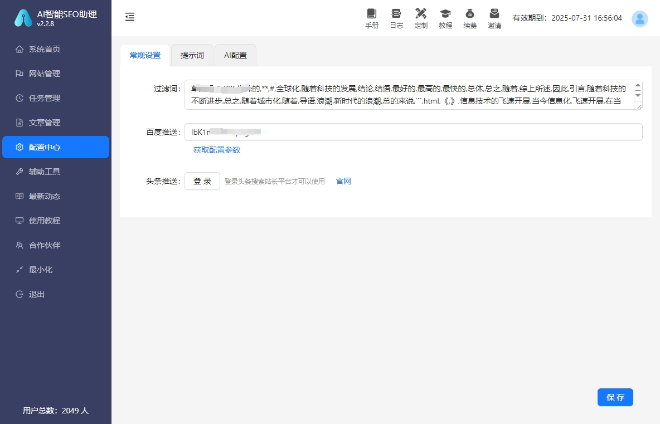
Task: Open the 官网 link
Action: tap(343, 181)
